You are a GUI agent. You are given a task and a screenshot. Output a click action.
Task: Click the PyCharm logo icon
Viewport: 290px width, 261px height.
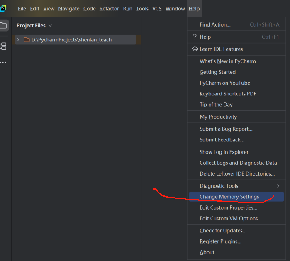pos(3,9)
